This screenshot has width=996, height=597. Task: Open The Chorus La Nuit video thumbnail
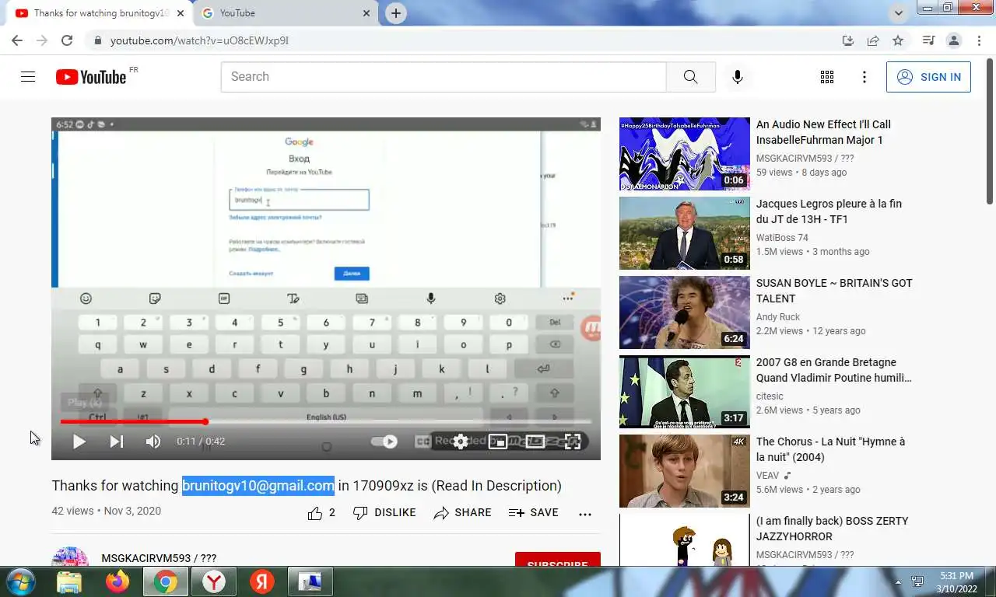[685, 471]
